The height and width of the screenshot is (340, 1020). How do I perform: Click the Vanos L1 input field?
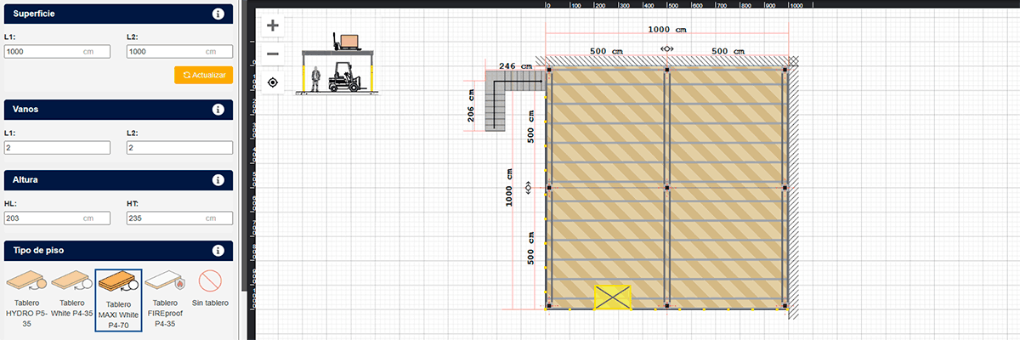pyautogui.click(x=58, y=148)
